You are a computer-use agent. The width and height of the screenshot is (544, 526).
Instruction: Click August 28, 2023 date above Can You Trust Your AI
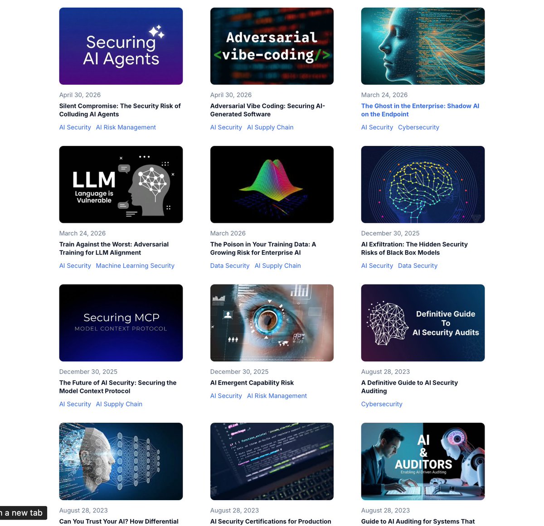84,511
